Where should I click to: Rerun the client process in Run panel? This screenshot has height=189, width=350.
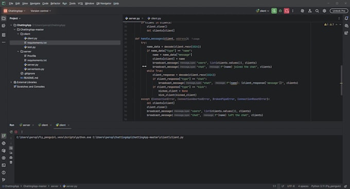(x=11, y=132)
